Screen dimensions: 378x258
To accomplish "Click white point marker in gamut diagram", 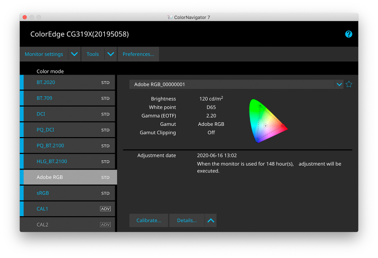I will point(265,126).
